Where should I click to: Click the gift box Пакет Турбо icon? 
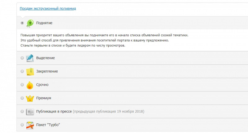point(30,125)
